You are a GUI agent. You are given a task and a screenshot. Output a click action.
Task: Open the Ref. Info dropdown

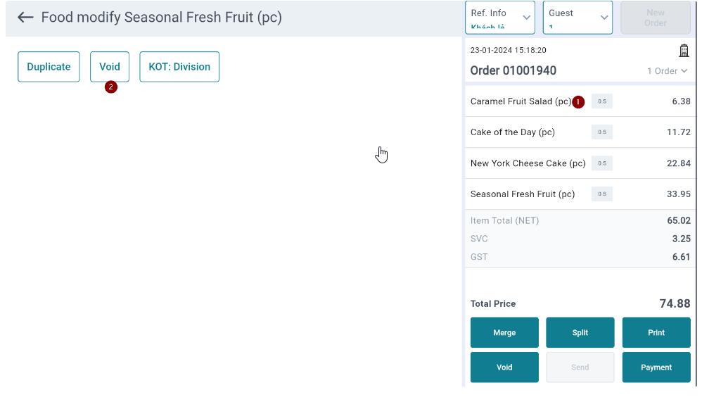pyautogui.click(x=500, y=18)
